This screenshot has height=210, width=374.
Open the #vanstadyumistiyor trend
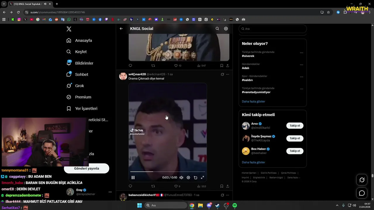pyautogui.click(x=256, y=92)
